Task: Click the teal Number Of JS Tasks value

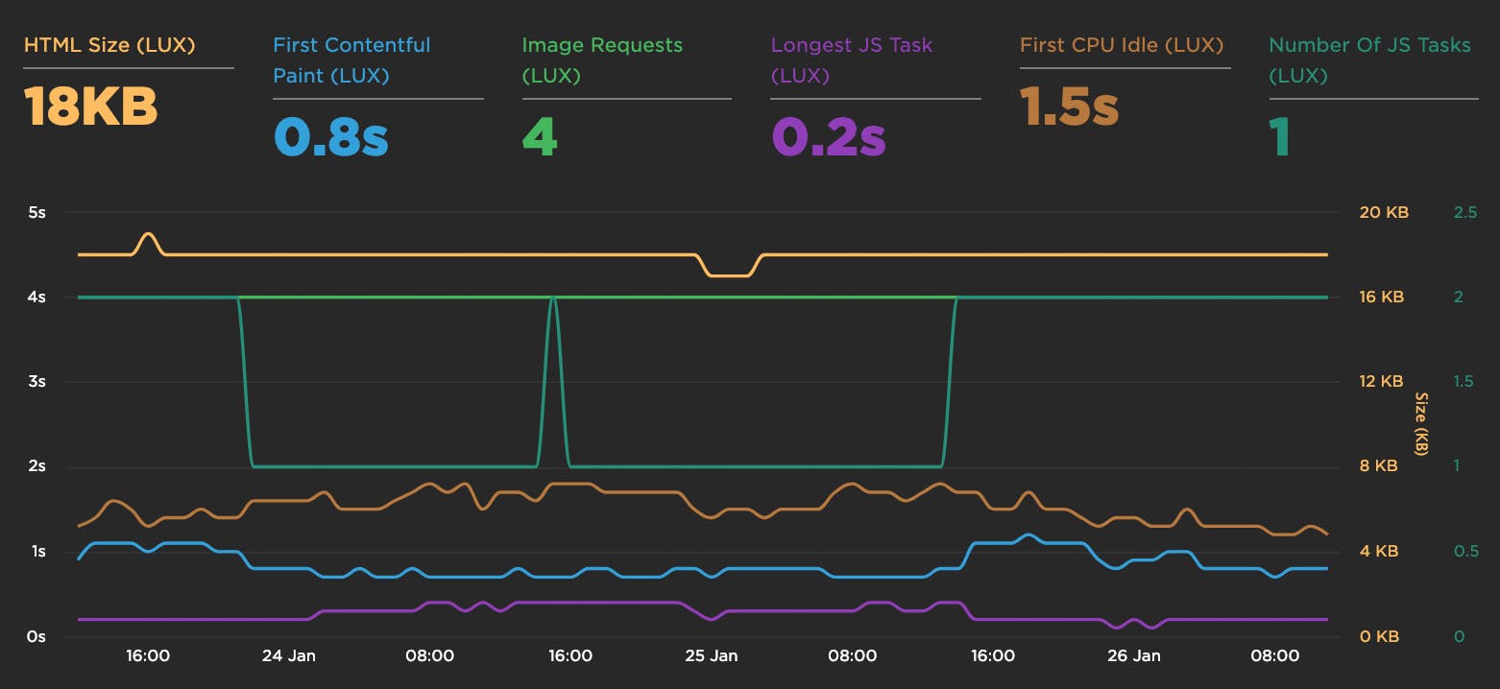Action: tap(1279, 137)
